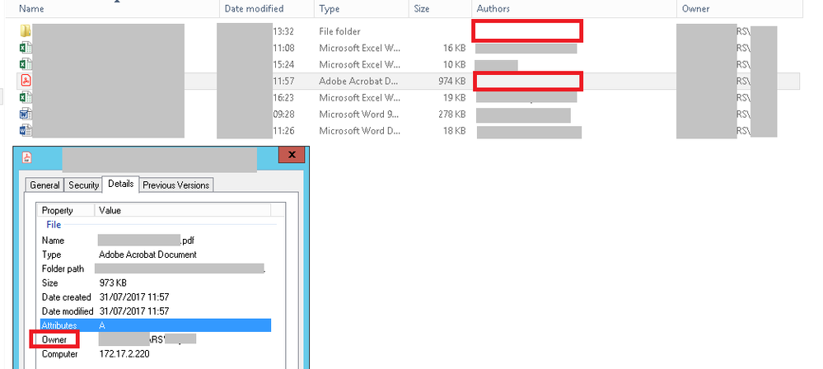
Task: Select the Excel file icon in the 16:23 row
Action: [x=26, y=98]
